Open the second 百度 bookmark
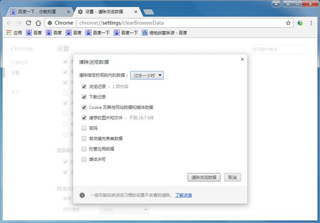 click(x=54, y=33)
